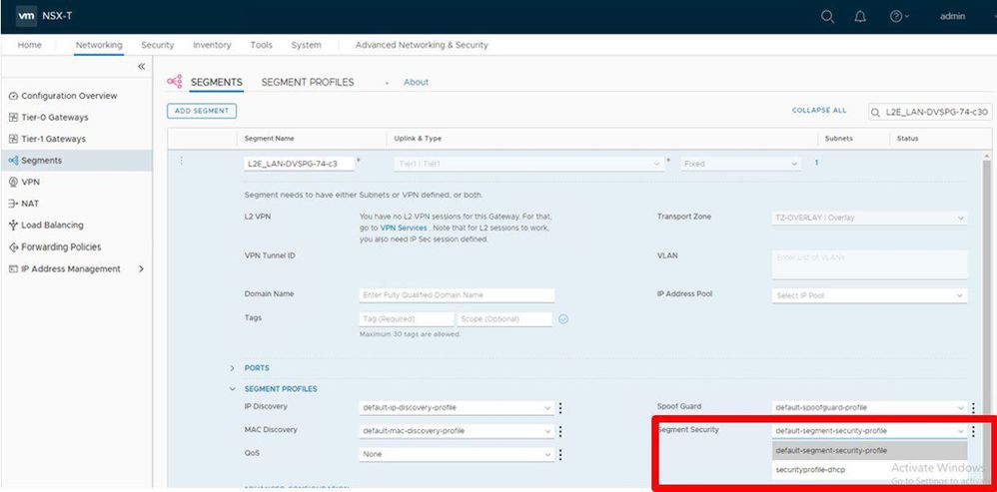Click the Segment Name input field
Viewport: 997px width, 492px height.
(x=300, y=164)
